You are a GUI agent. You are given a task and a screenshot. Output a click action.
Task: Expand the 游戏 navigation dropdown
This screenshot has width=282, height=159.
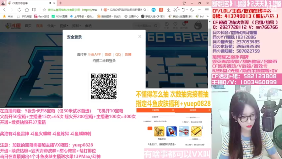point(76,26)
